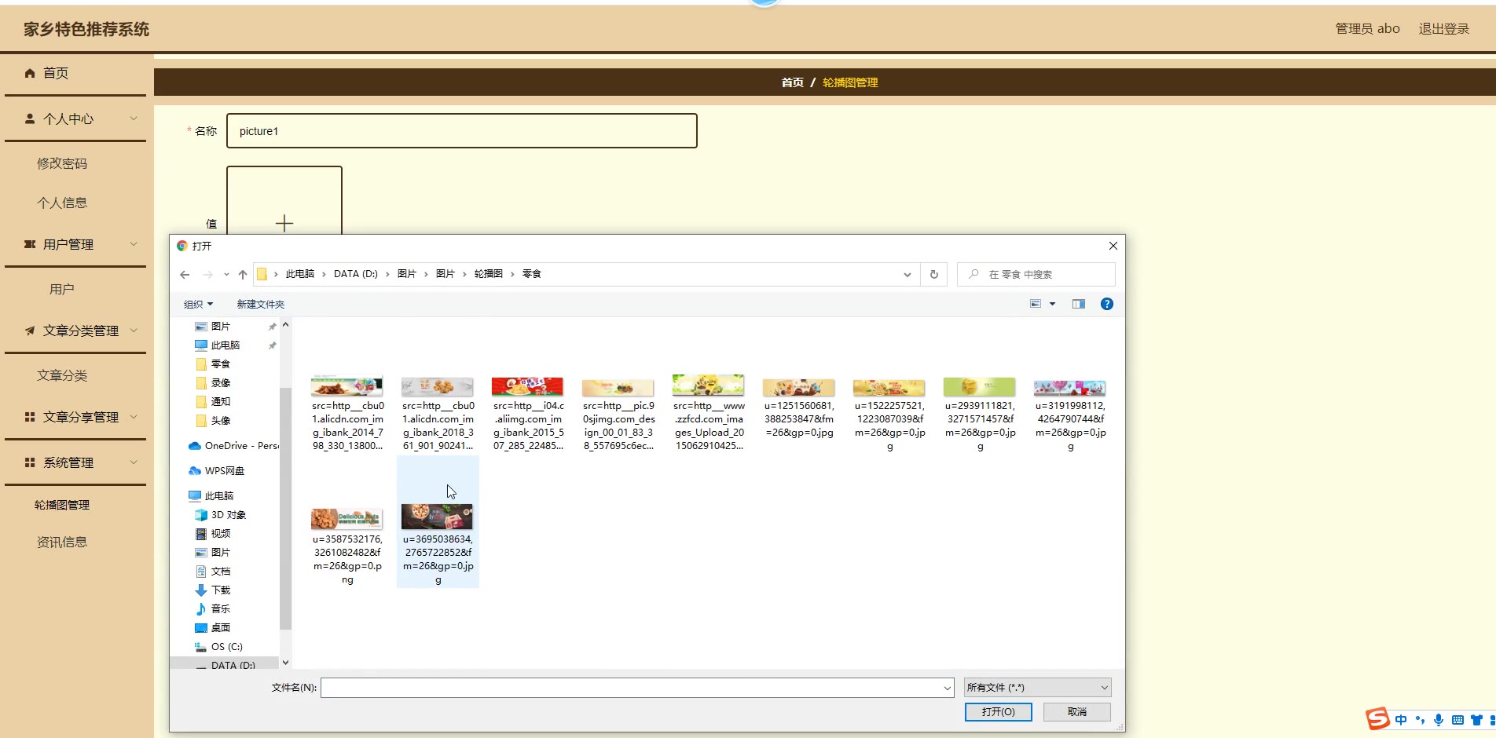The width and height of the screenshot is (1496, 738).
Task: Select OS (C:) drive in navigation tree
Action: click(x=219, y=646)
